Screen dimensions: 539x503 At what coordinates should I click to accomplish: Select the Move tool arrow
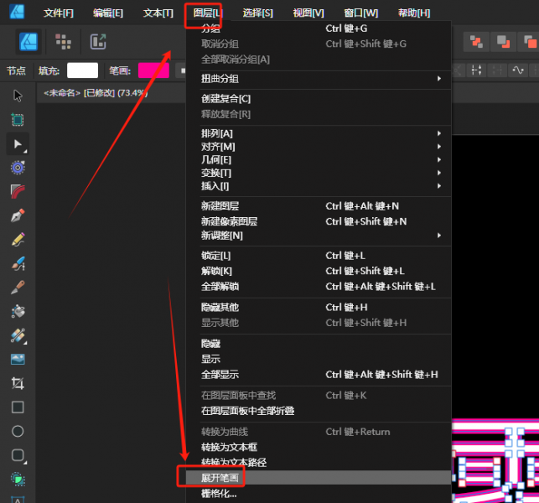(18, 96)
